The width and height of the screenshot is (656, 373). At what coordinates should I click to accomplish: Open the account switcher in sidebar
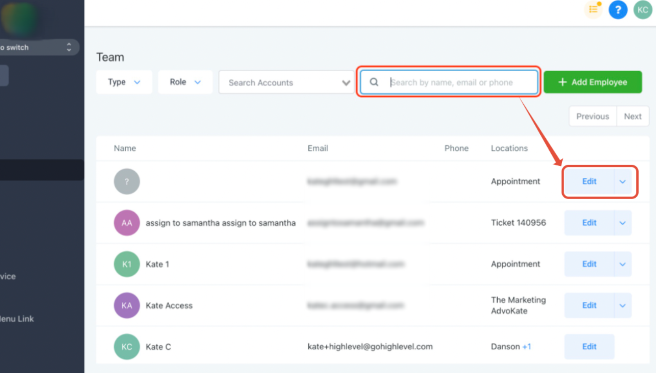[39, 47]
